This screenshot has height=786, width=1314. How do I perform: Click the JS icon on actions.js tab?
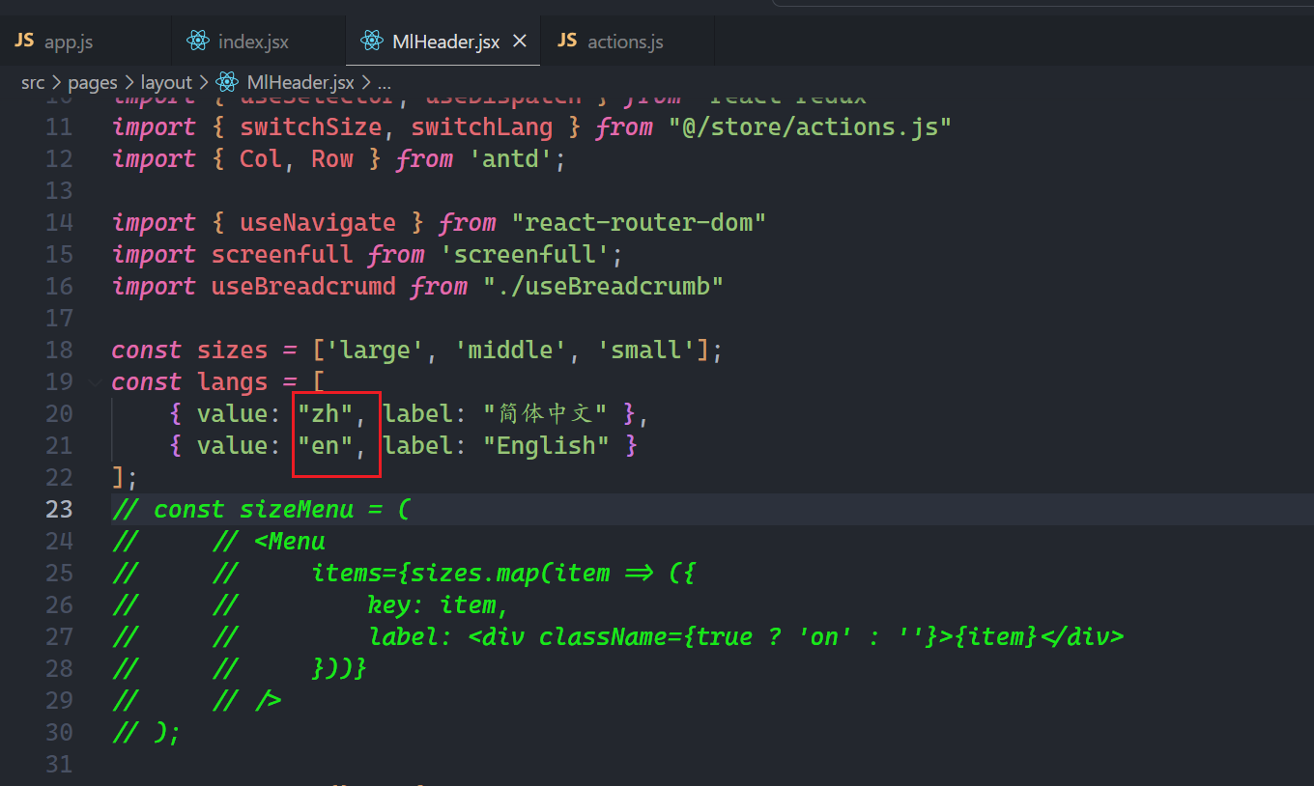click(568, 41)
